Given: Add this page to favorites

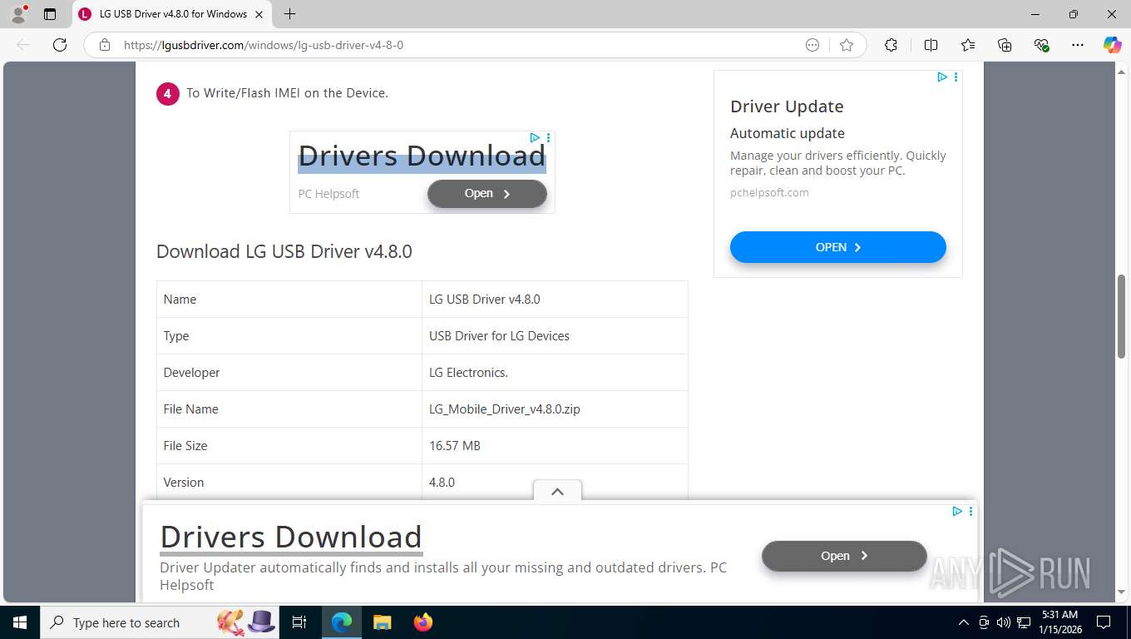Looking at the screenshot, I should (847, 45).
